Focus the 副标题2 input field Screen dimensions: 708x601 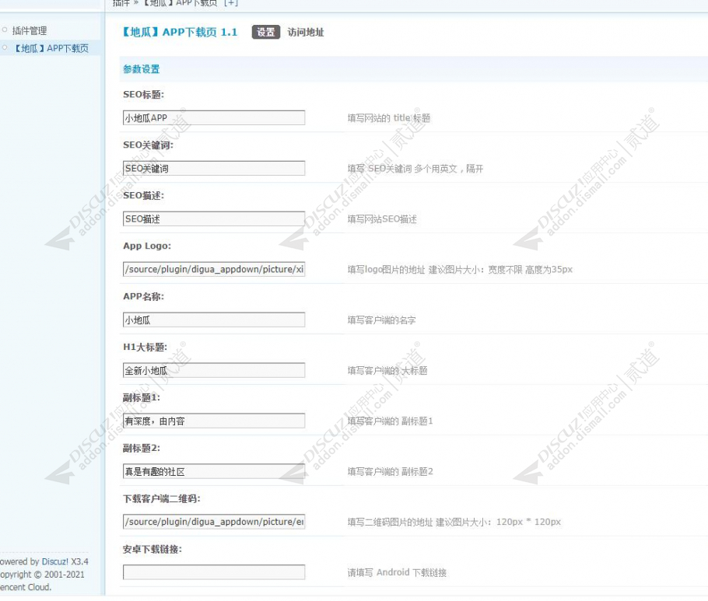[x=214, y=471]
